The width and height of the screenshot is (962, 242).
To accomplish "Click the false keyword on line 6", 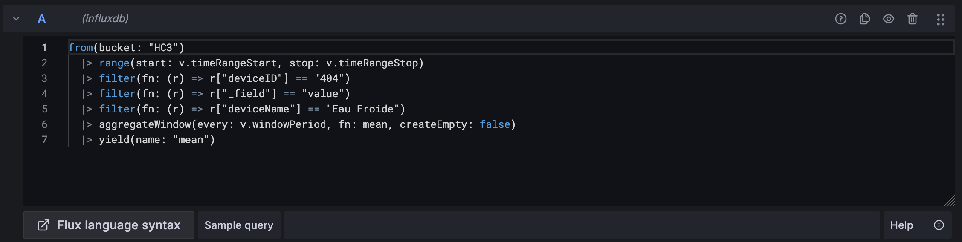I will tap(495, 124).
